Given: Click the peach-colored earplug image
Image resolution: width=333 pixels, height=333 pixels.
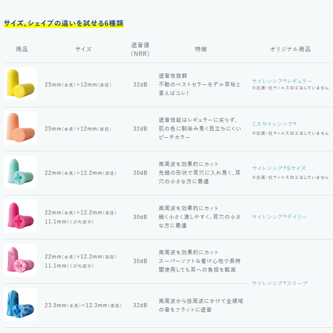Looking at the screenshot, I should pyautogui.click(x=20, y=128).
